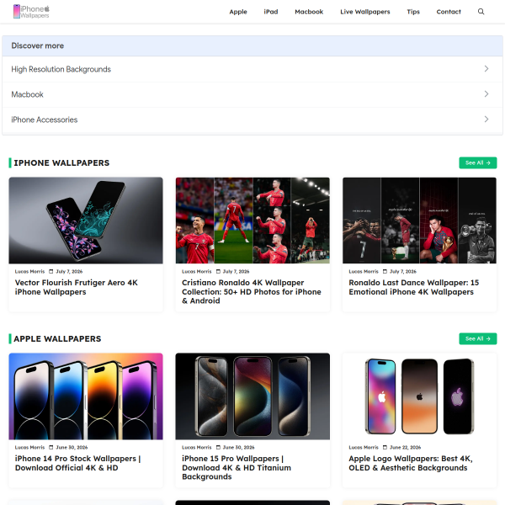Expand High Resolution Backgrounds chevron arrow

[x=486, y=69]
